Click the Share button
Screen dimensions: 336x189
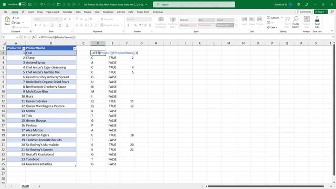click(321, 12)
